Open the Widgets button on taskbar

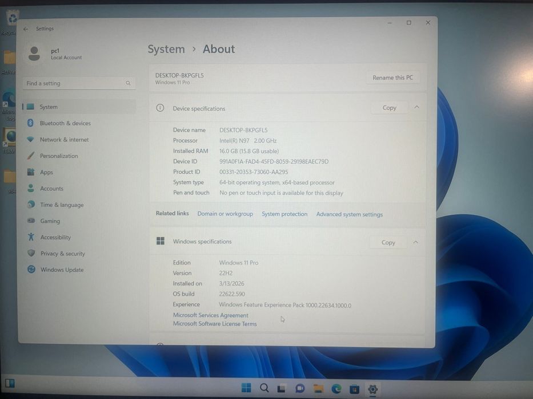[10, 384]
